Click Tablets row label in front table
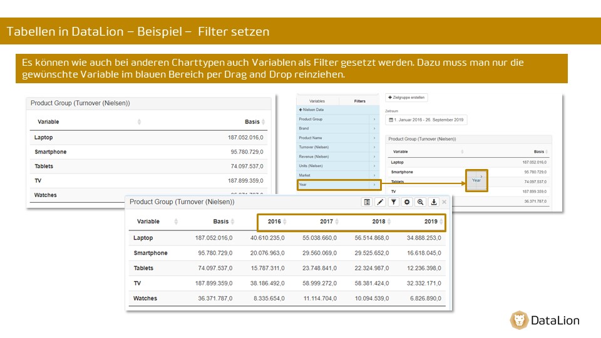 pyautogui.click(x=143, y=268)
